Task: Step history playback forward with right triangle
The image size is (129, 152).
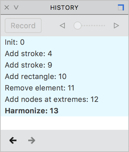Action: pyautogui.click(x=116, y=26)
